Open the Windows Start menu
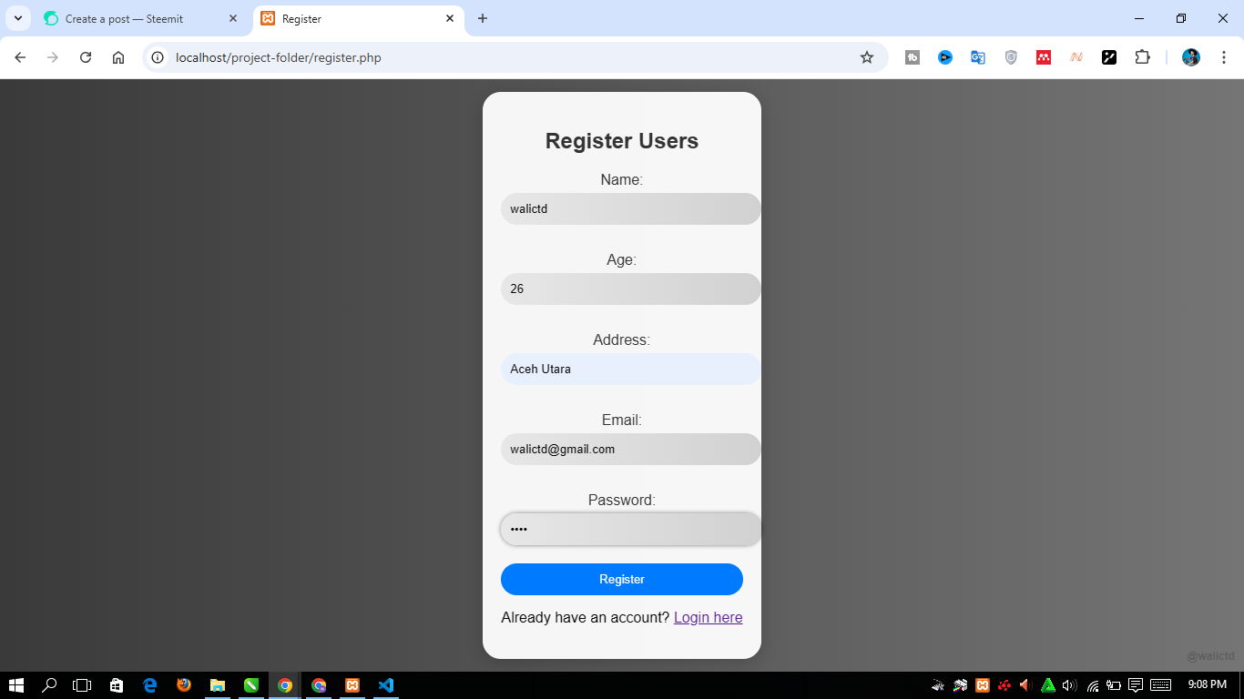 click(16, 685)
